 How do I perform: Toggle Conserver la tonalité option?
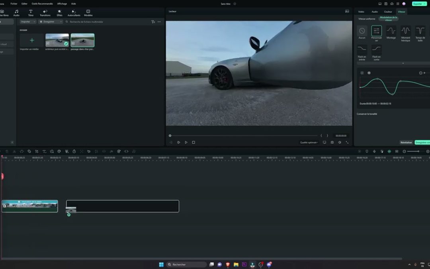tap(367, 114)
